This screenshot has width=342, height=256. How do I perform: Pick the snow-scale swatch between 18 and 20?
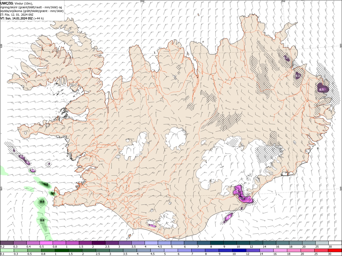pyautogui.click(x=296, y=243)
